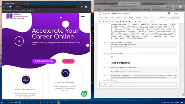This screenshot has height=104, width=185.
Task: Click the SIGN UP button
Action: tap(68, 61)
